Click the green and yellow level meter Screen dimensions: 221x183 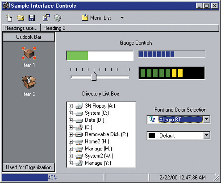point(172,73)
